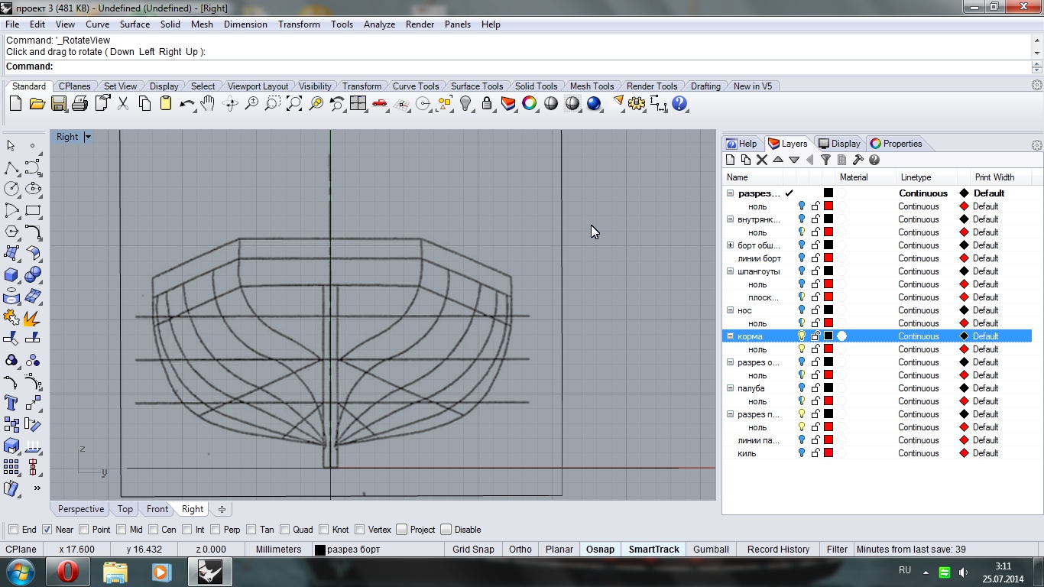Select the Text object tool
The width and height of the screenshot is (1044, 587).
pyautogui.click(x=11, y=403)
